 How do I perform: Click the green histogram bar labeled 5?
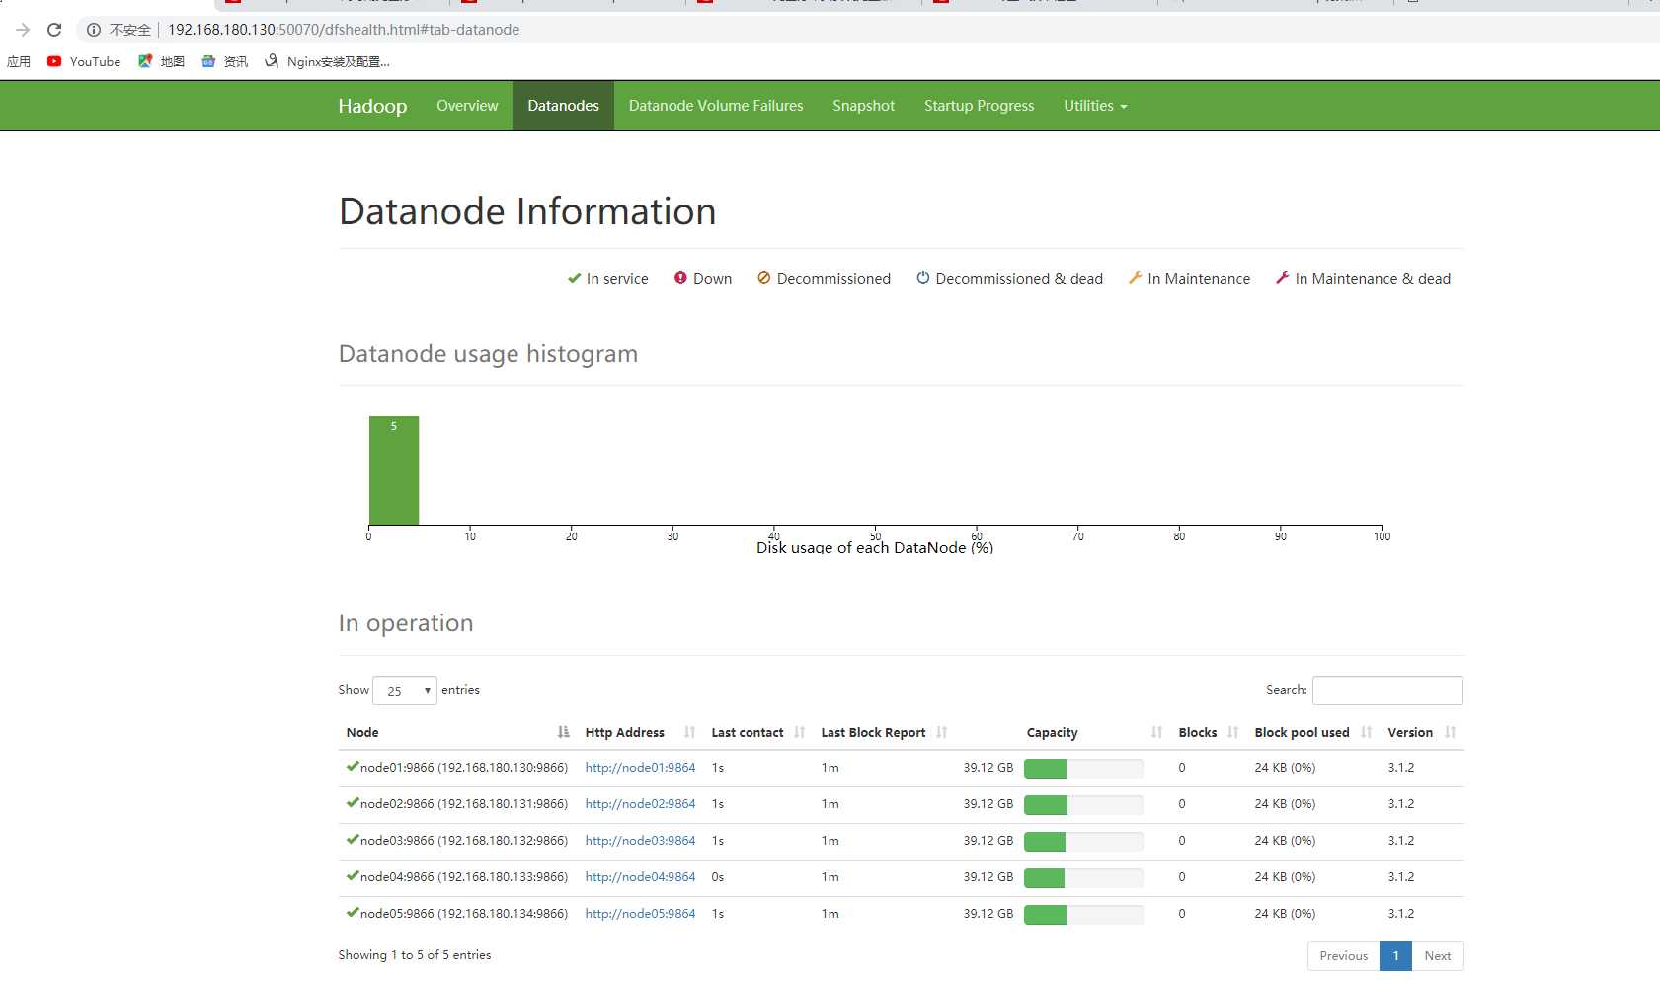(394, 470)
